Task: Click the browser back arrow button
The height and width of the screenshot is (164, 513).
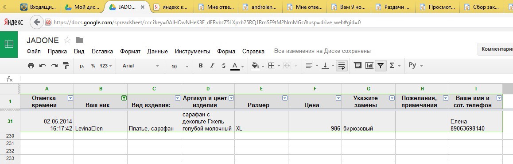Action: [37, 22]
